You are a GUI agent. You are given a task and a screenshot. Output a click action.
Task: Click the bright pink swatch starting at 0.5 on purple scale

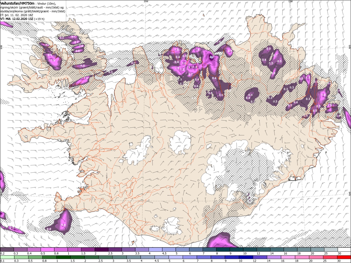tap(47, 250)
